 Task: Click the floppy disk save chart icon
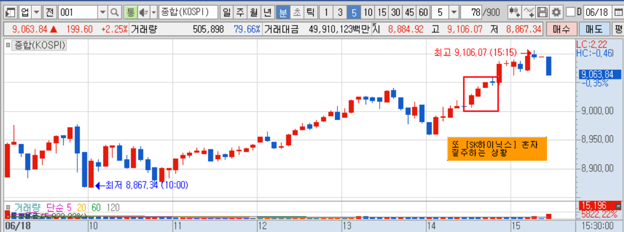tap(543, 12)
